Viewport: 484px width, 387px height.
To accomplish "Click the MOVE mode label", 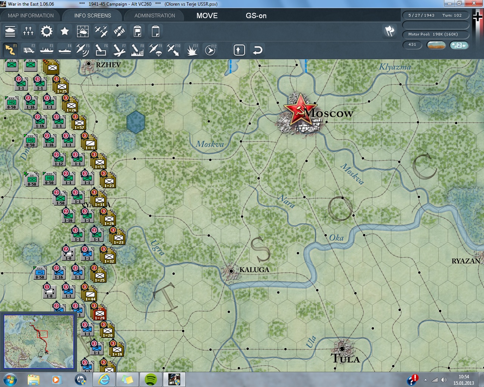I will (207, 15).
